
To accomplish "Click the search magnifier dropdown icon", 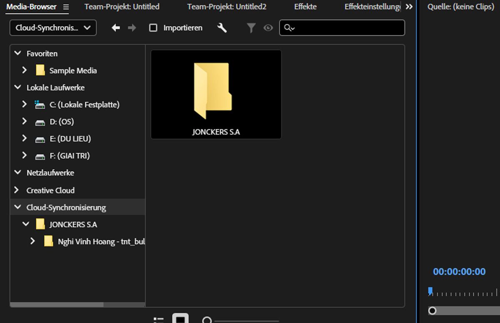I will click(289, 28).
